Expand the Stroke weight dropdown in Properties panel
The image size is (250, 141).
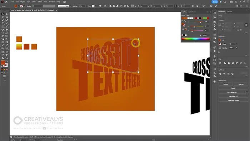coord(236,44)
